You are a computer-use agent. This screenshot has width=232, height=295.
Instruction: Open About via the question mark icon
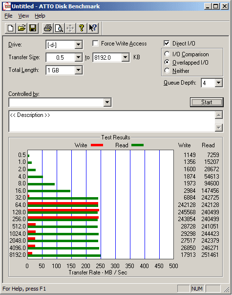click(x=82, y=28)
